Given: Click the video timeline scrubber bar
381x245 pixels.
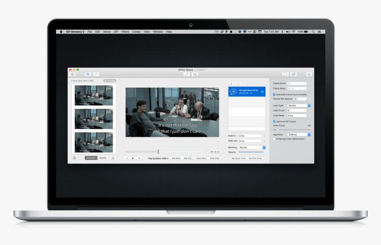Looking at the screenshot, I should [x=166, y=152].
